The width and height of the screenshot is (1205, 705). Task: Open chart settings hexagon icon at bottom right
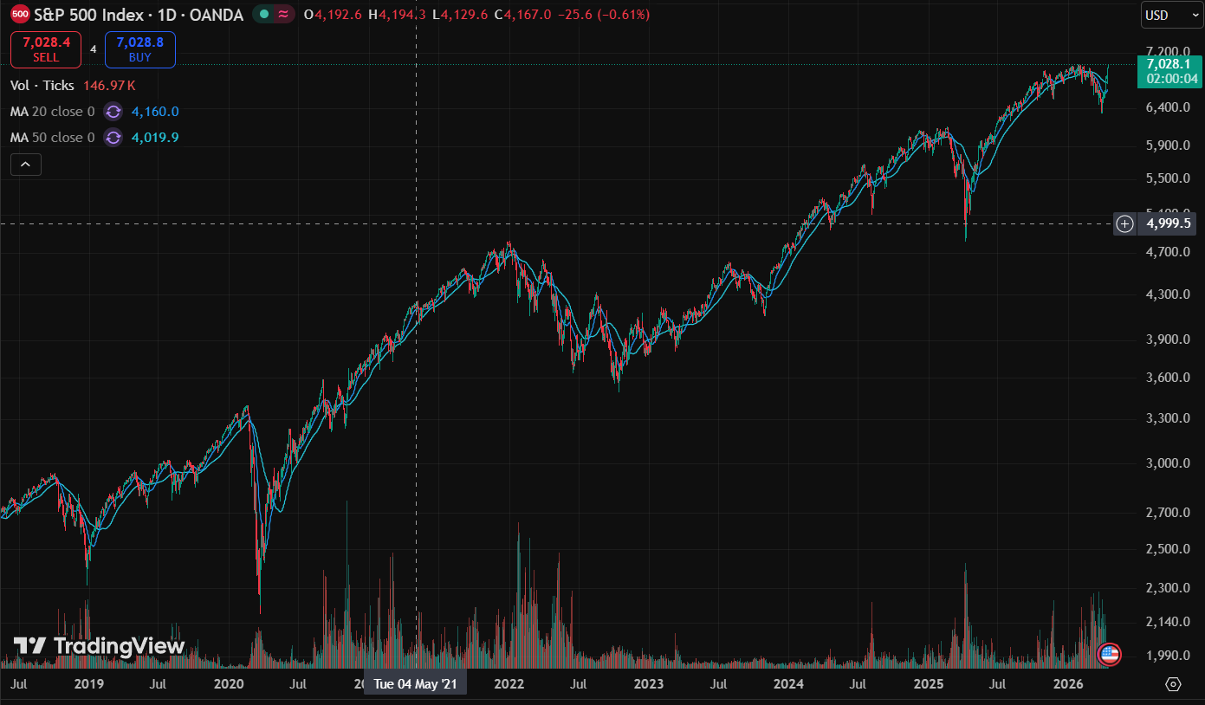[1173, 684]
